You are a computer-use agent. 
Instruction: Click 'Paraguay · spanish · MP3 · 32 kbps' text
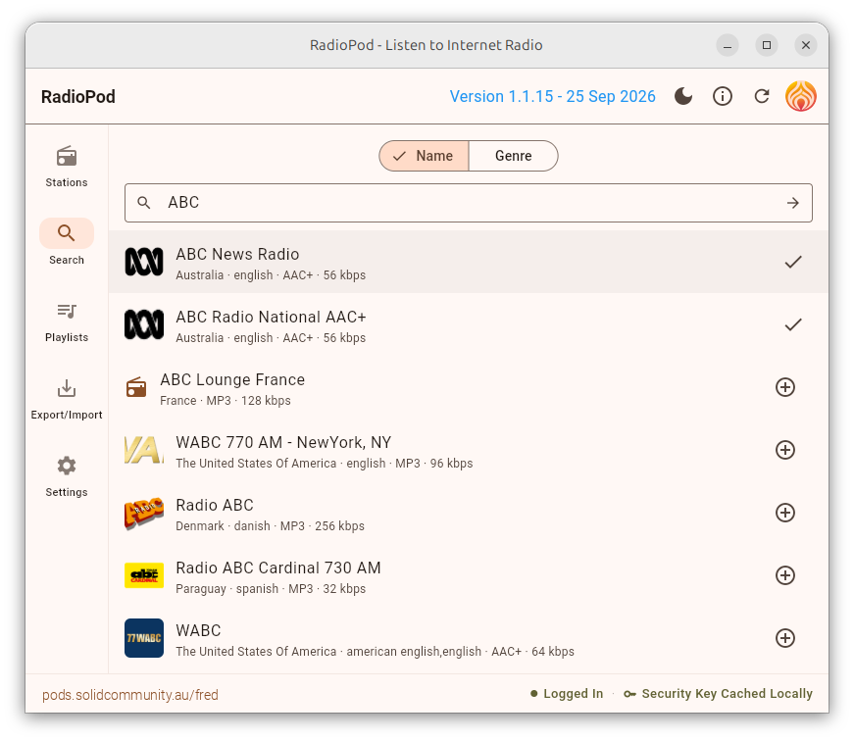pyautogui.click(x=271, y=588)
